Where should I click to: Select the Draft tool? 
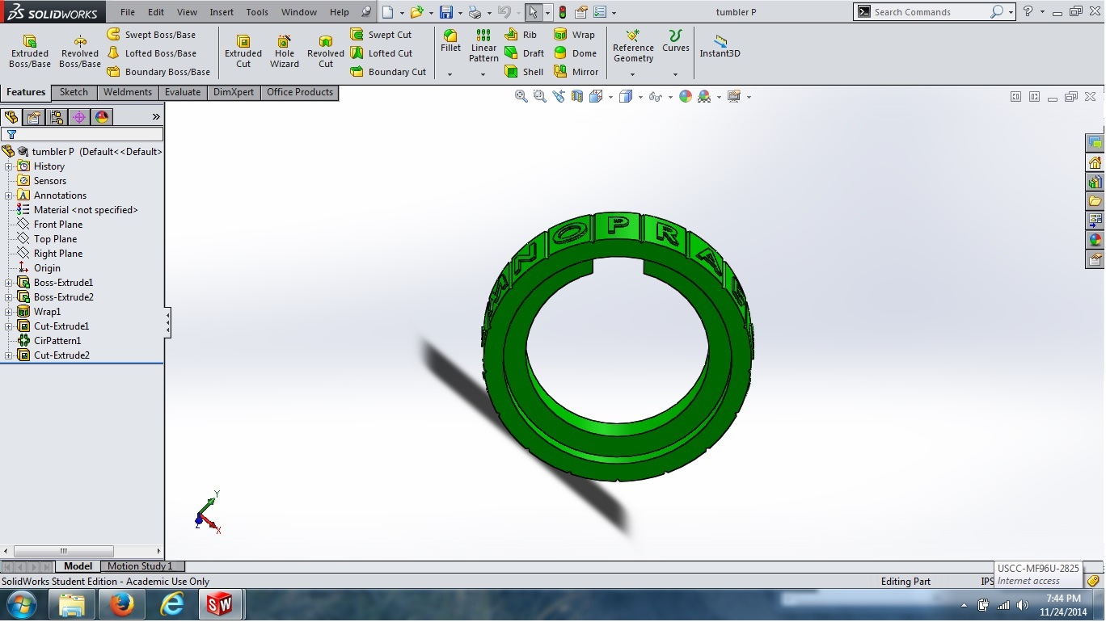(524, 53)
